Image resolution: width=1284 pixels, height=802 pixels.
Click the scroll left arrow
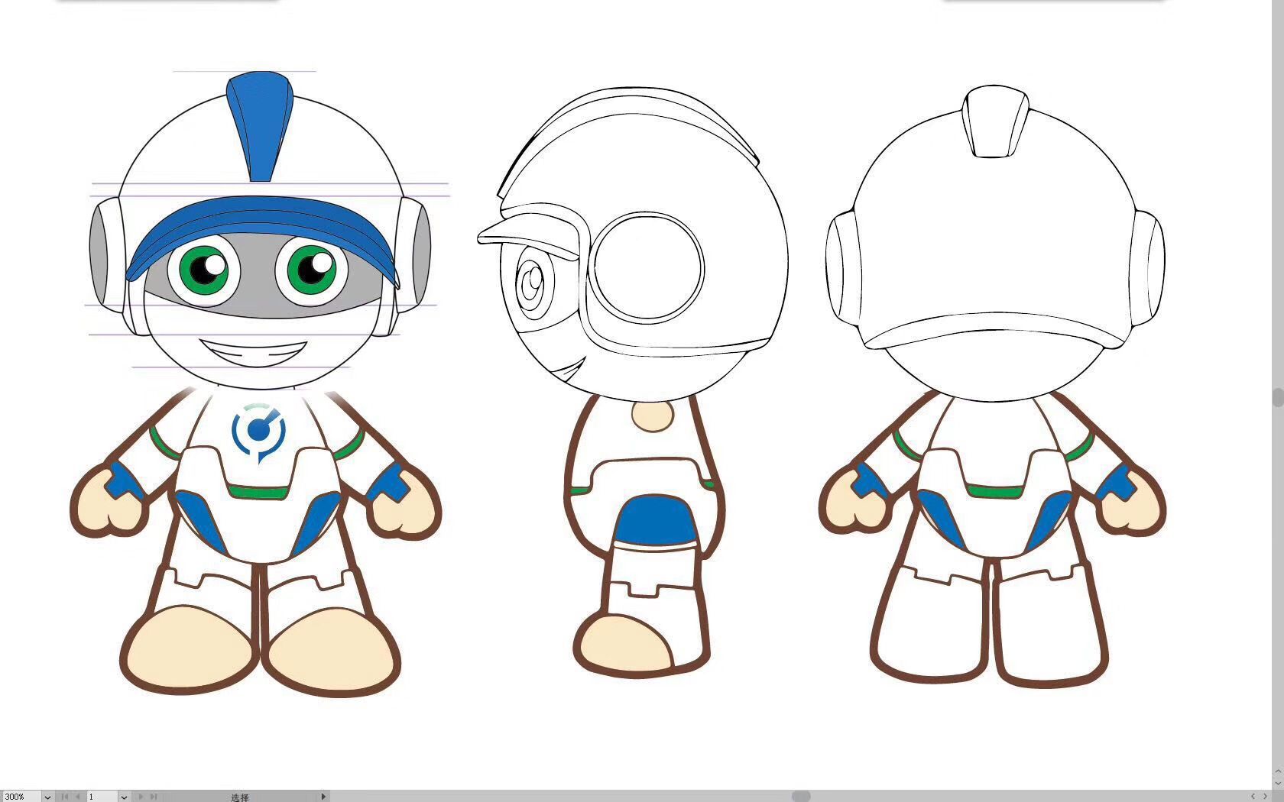[1252, 796]
